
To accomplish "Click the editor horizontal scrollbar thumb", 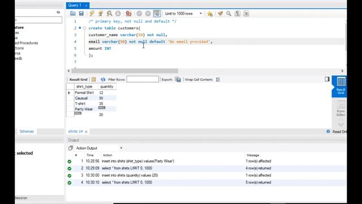I will click(x=124, y=71).
